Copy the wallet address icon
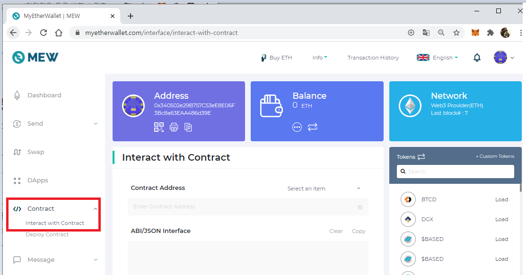Screen dimensions: 526x275 tap(188, 127)
